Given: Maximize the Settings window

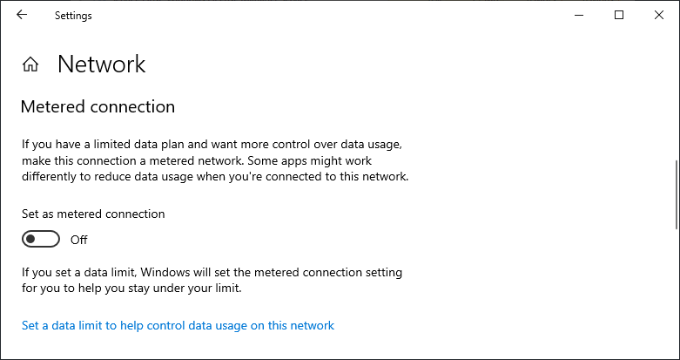Looking at the screenshot, I should pyautogui.click(x=619, y=15).
